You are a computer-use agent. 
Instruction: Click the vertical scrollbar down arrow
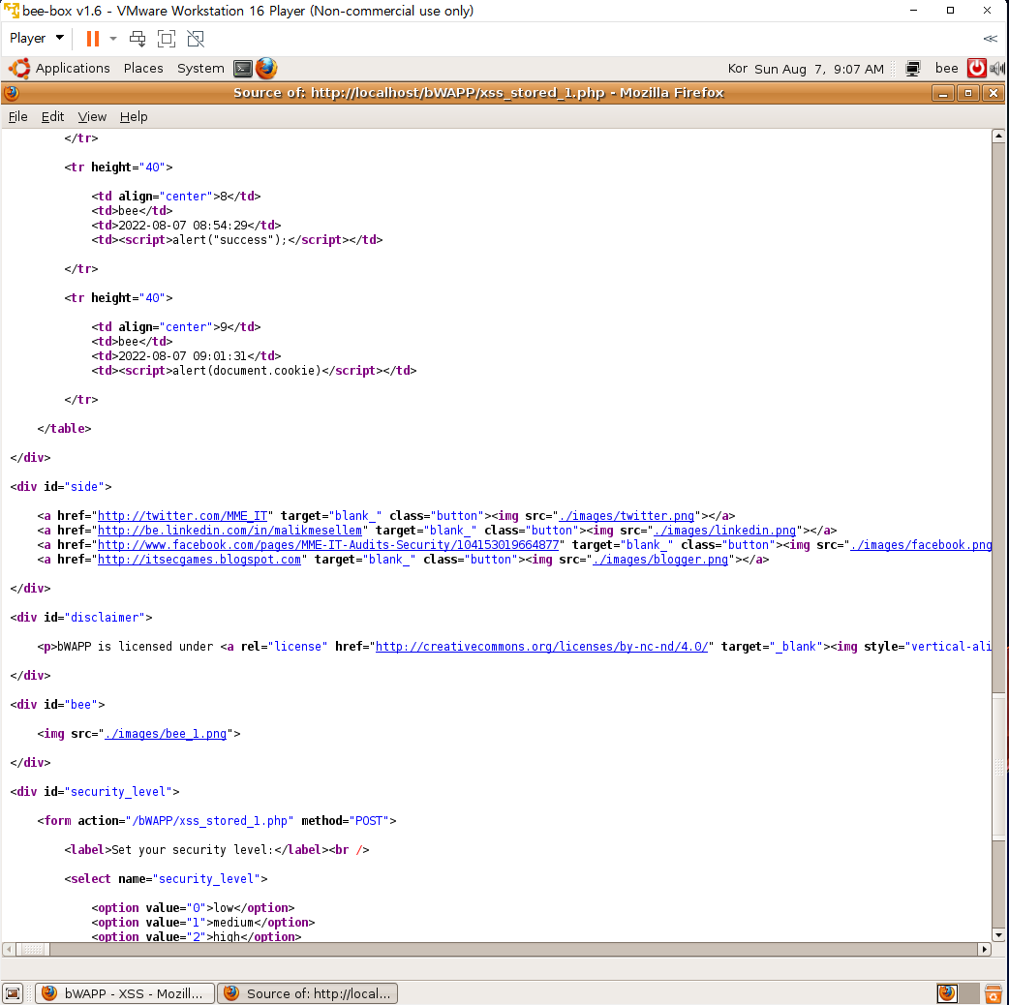pos(998,935)
